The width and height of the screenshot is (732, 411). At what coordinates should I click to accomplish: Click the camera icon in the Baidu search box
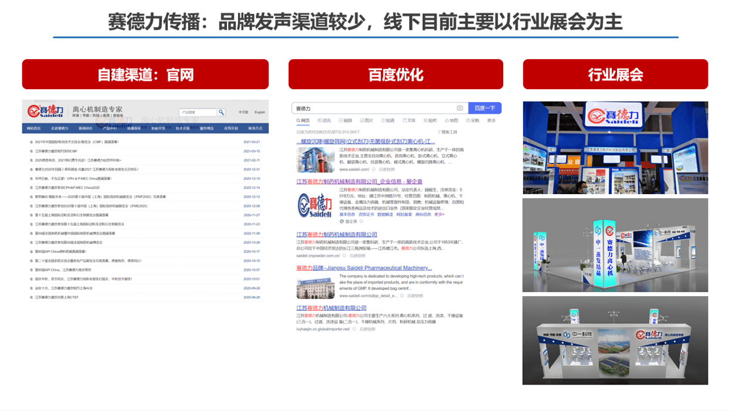(460, 108)
